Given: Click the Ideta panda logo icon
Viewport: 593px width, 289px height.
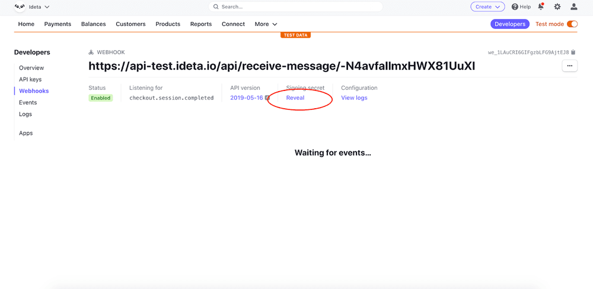Looking at the screenshot, I should (20, 7).
